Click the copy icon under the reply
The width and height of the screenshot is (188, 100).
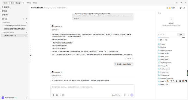130,59
